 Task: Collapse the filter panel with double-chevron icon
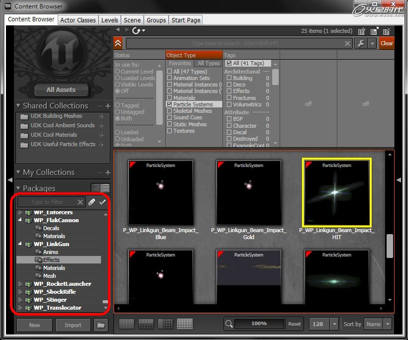click(x=118, y=43)
